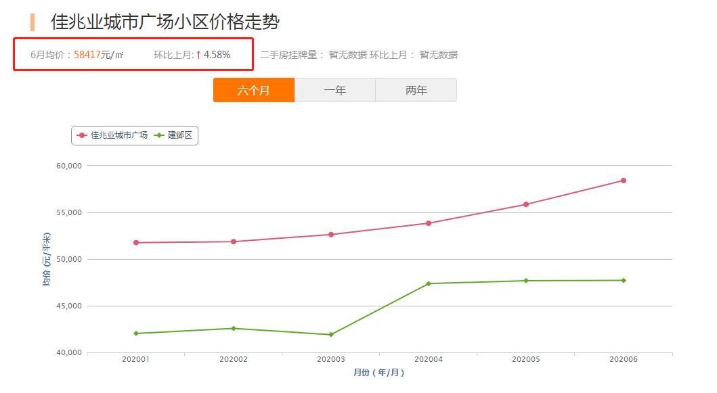
Task: Click the 202001 green data point
Action: (x=136, y=333)
